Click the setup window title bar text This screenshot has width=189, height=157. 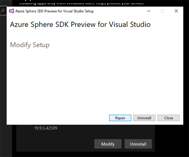pyautogui.click(x=54, y=11)
